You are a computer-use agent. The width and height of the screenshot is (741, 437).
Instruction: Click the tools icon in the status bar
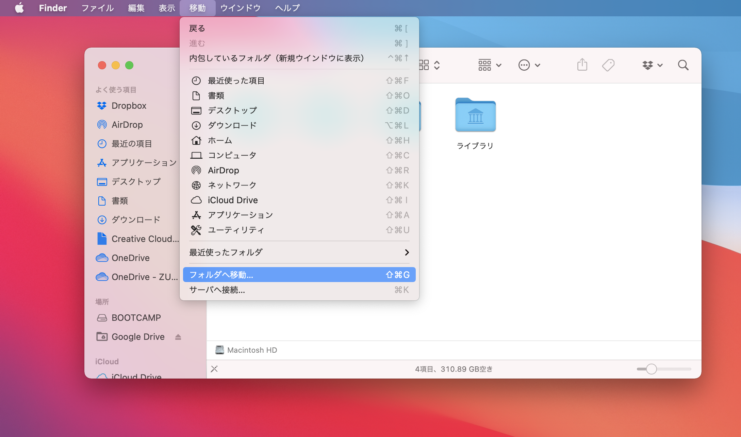(x=214, y=369)
